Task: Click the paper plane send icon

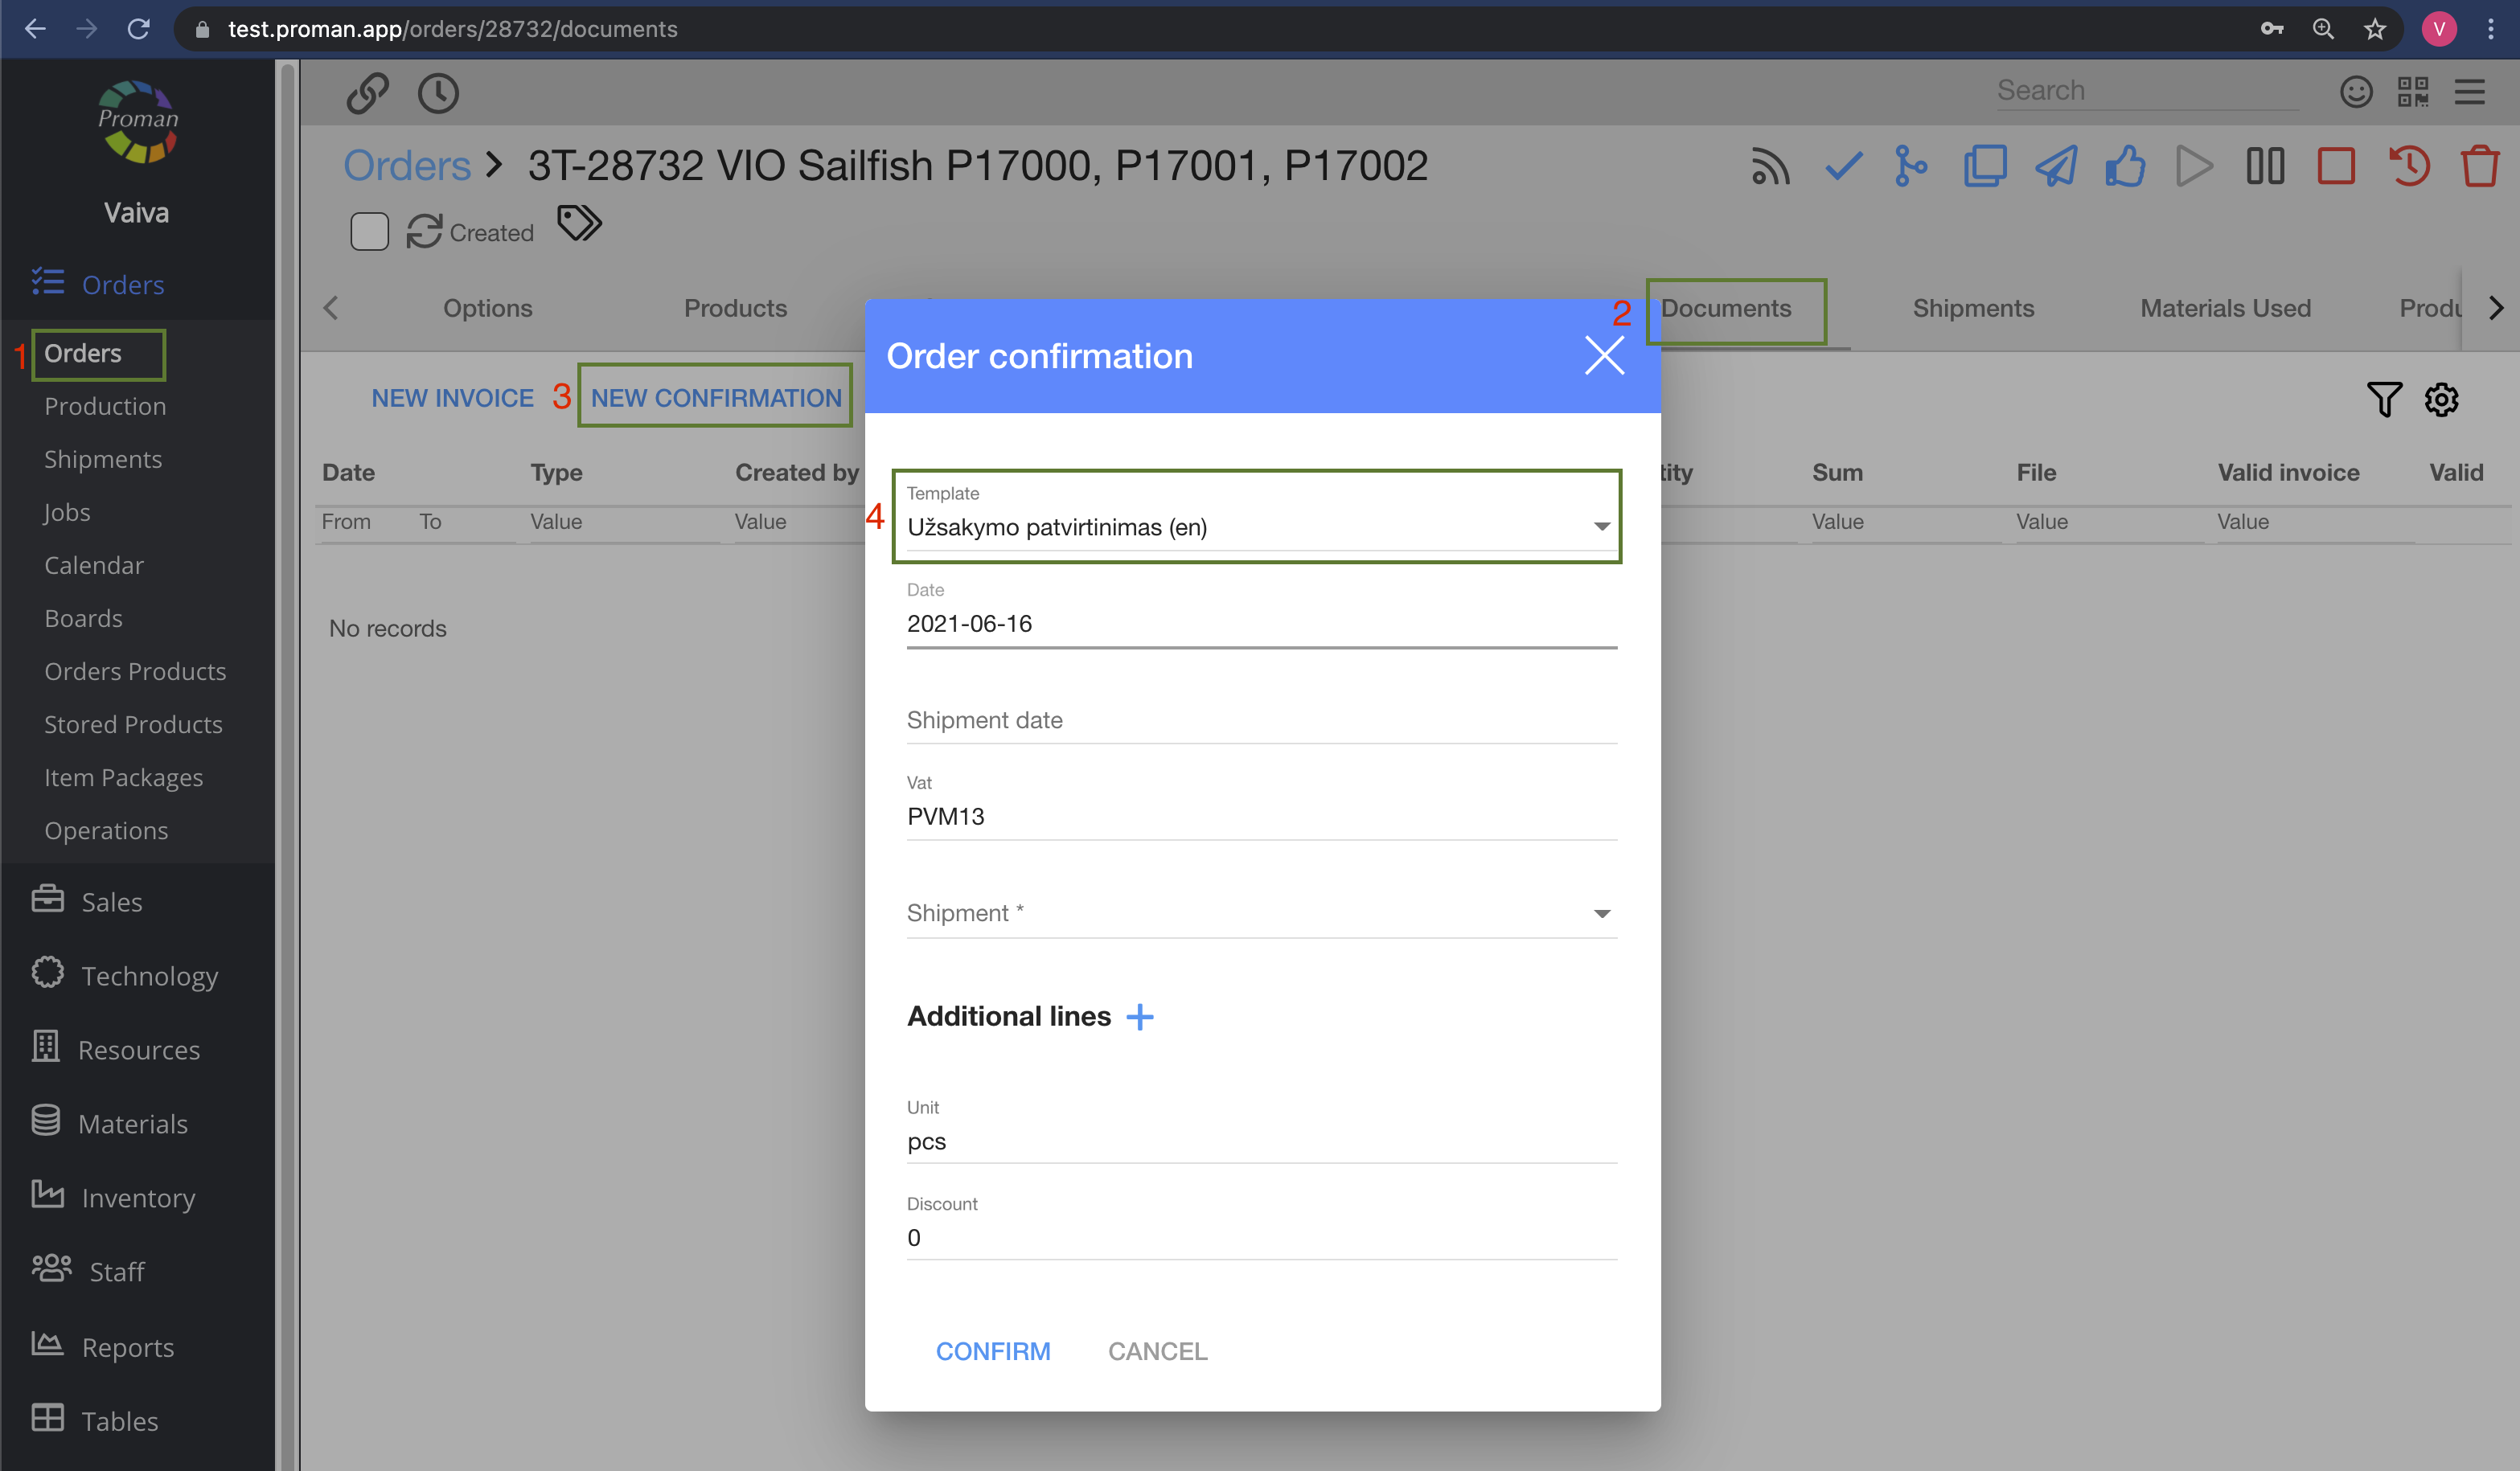Action: pyautogui.click(x=2055, y=166)
